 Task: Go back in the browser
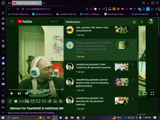(x=9, y=9)
